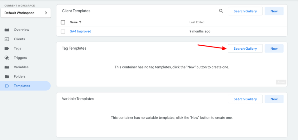
Task: Open the Default Workspace selector
Action: point(26,13)
